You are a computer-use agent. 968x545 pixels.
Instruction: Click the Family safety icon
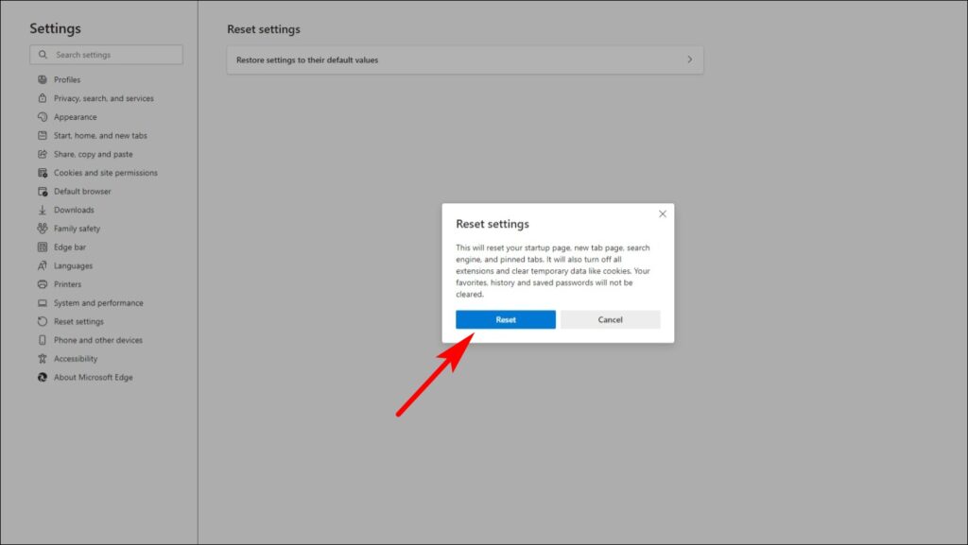pos(42,229)
